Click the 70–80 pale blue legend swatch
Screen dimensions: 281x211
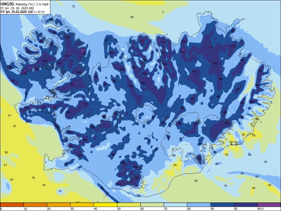coord(175,205)
